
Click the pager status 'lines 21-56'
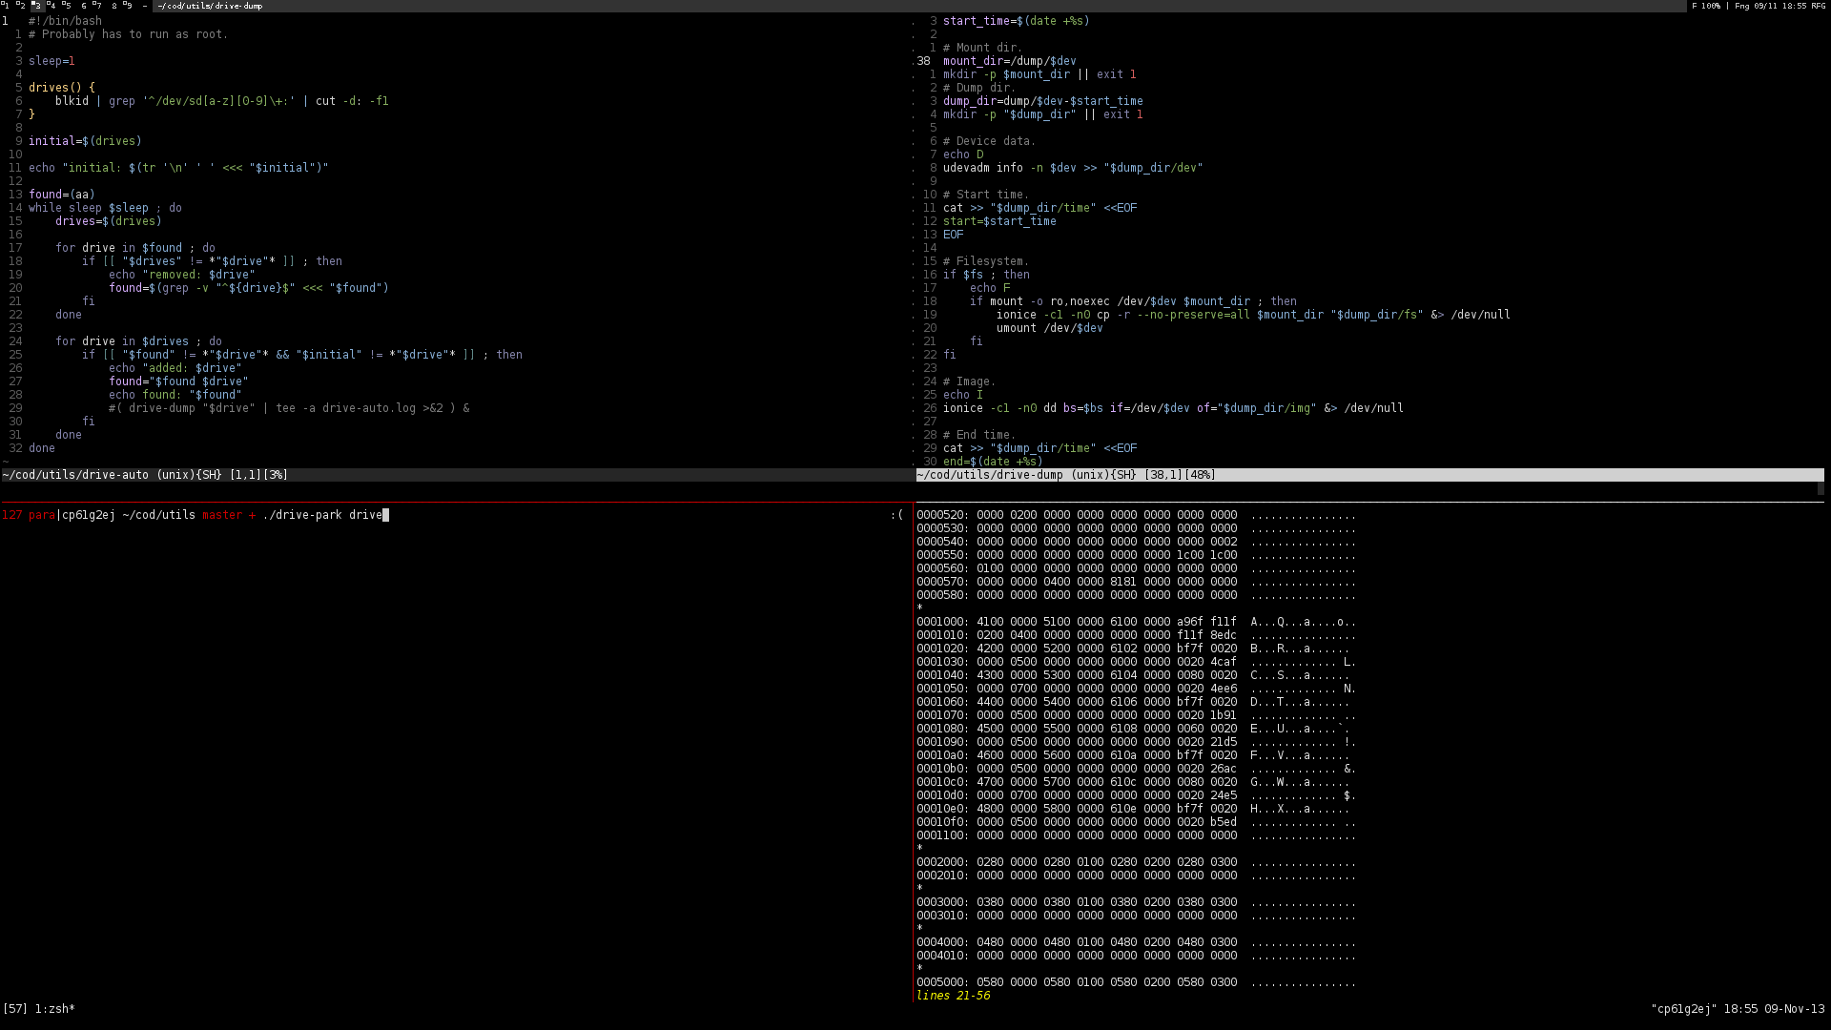953,996
